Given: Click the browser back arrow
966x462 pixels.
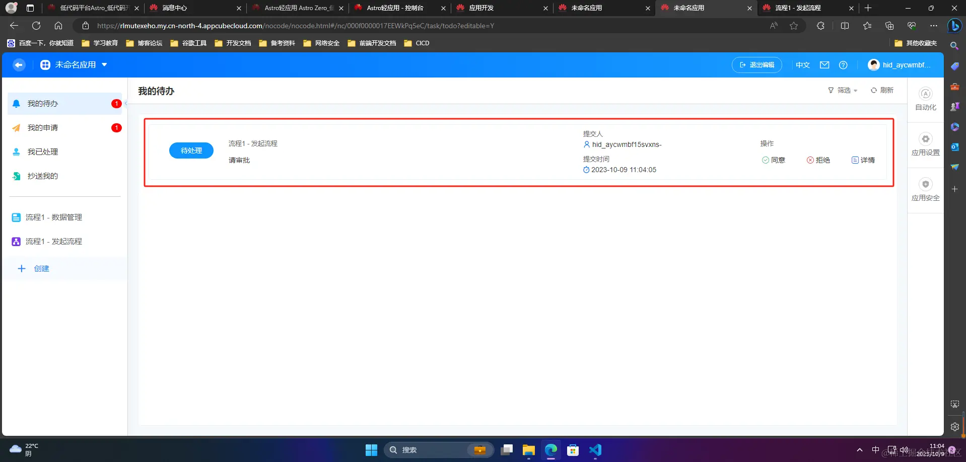Looking at the screenshot, I should [x=14, y=26].
